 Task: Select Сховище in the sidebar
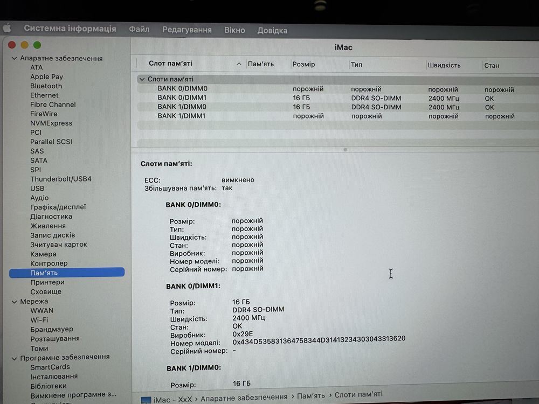coord(46,291)
